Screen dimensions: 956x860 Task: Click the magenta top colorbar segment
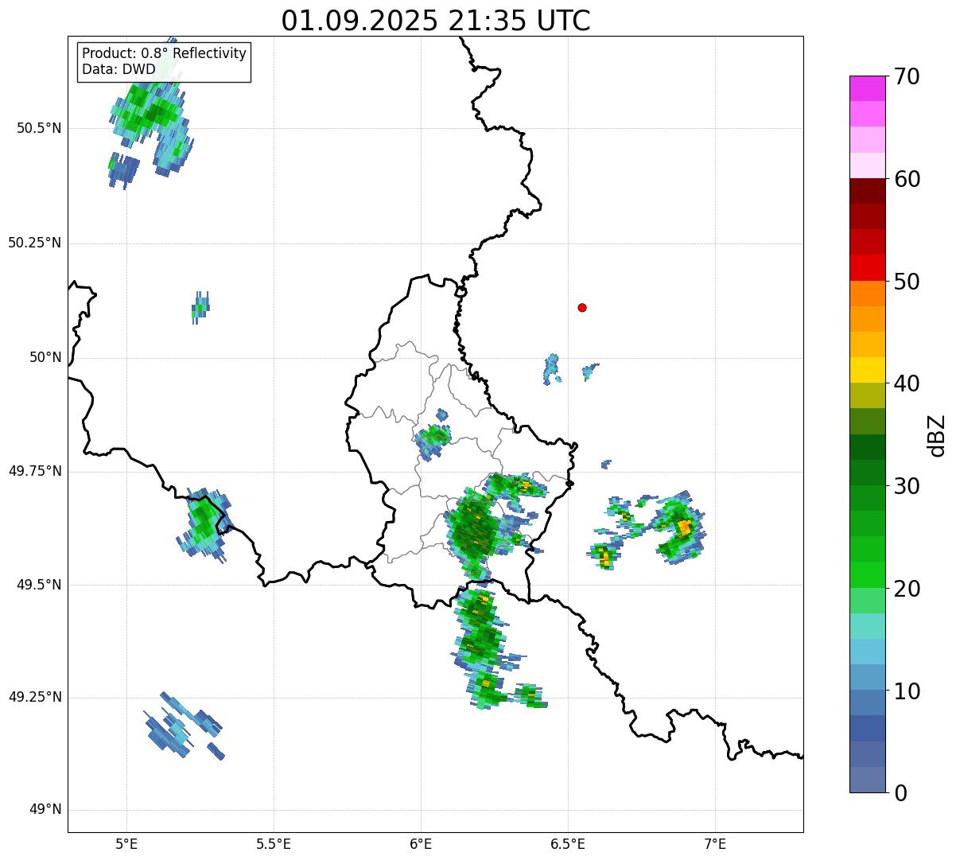tap(868, 88)
